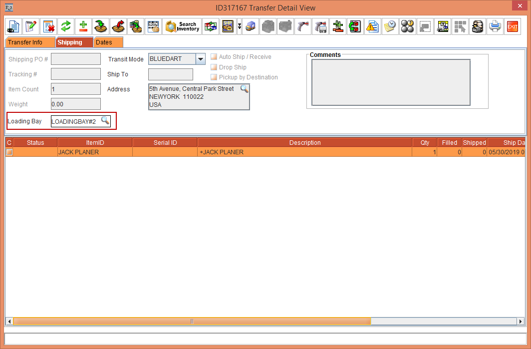Click the red EXIT toolbar icon
This screenshot has height=349, width=531.
point(512,26)
